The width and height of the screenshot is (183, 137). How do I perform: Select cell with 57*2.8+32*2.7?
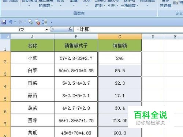pyautogui.click(x=76, y=58)
